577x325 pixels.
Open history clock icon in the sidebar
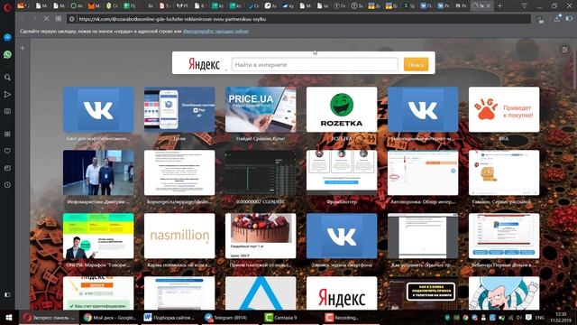7,185
